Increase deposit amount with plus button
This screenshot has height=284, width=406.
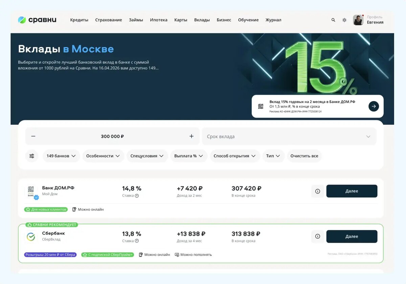(x=191, y=136)
